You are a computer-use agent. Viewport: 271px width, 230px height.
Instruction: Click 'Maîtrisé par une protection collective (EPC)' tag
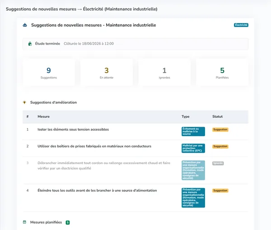193,148
